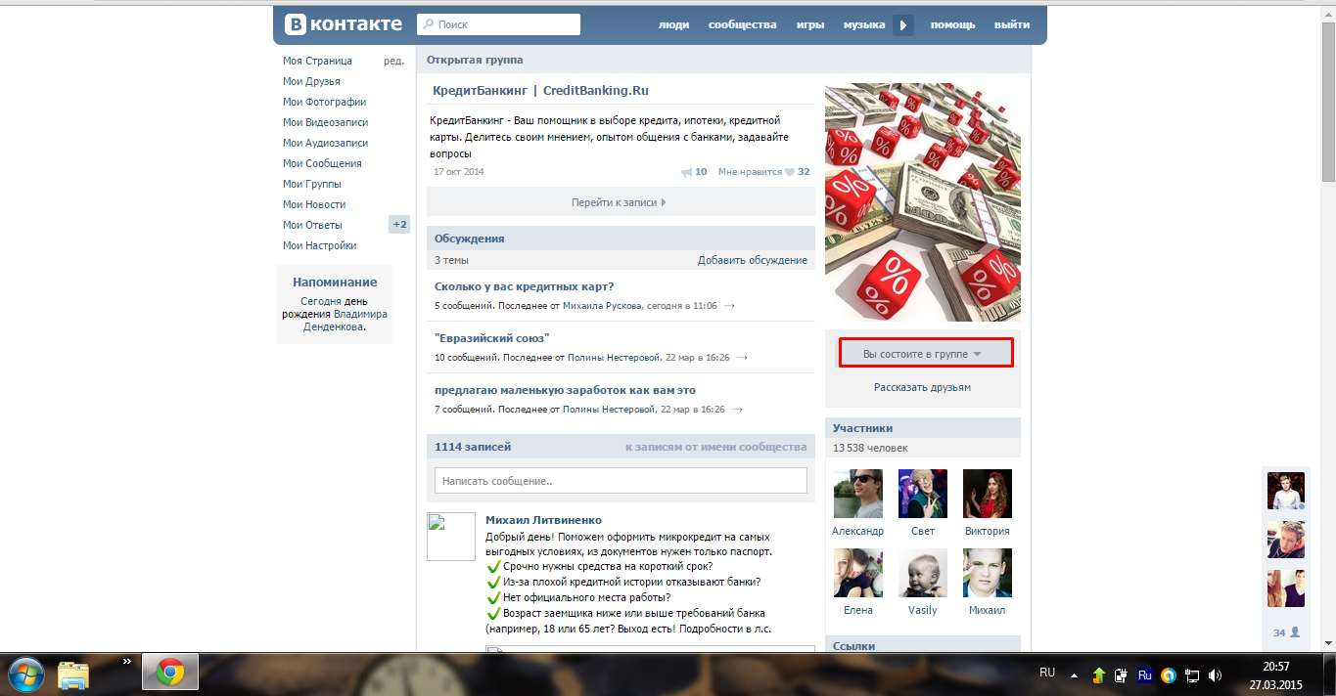The height and width of the screenshot is (696, 1336).
Task: Click the volume speaker tray icon
Action: pos(1216,674)
